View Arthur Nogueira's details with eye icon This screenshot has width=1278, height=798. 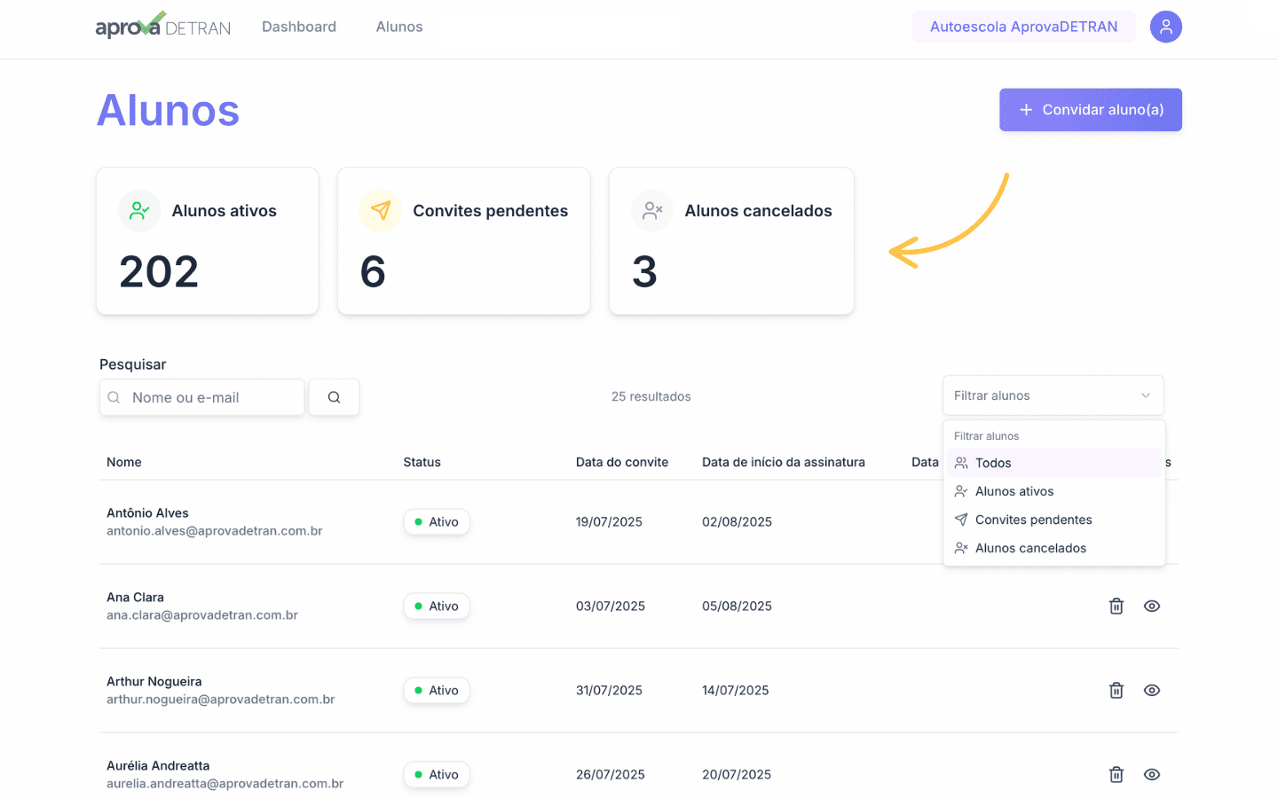[x=1152, y=691]
